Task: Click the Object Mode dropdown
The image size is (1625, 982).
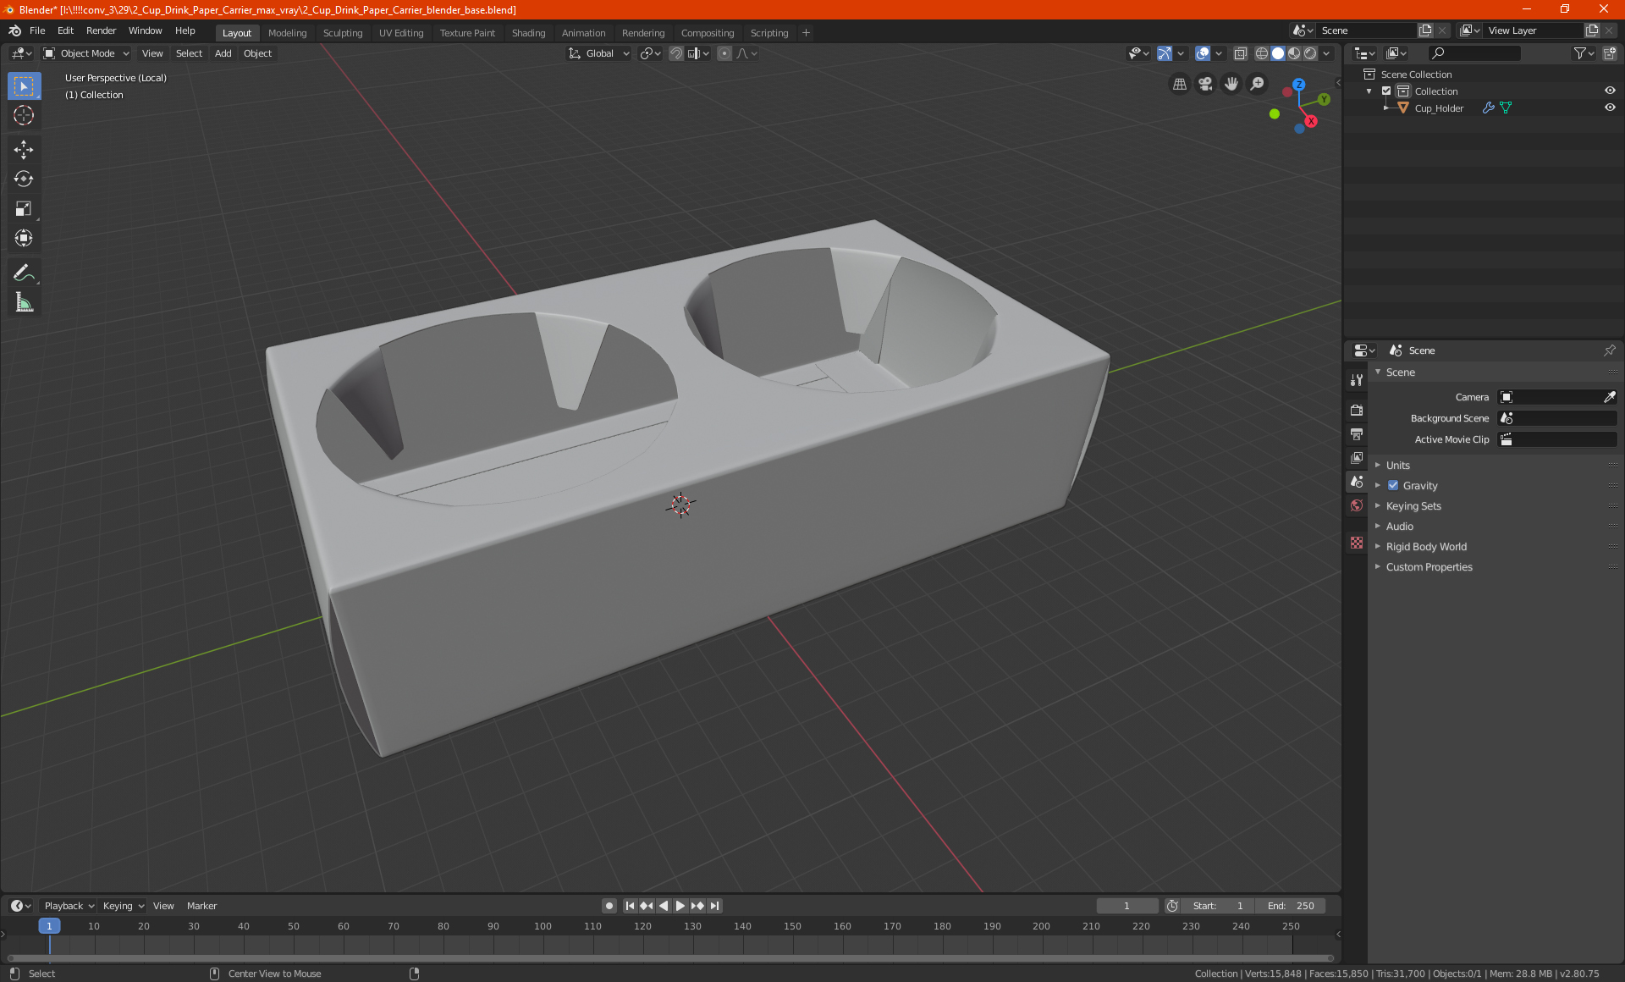Action: 87,52
